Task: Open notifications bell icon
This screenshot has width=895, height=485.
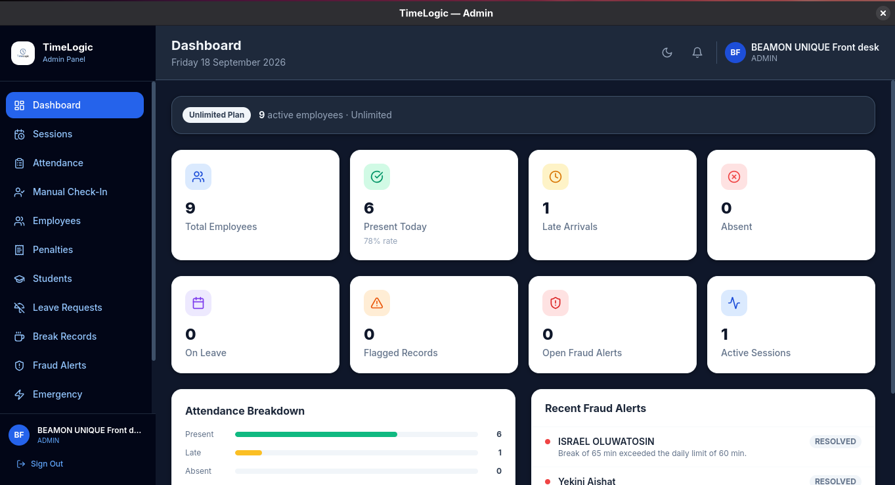Action: [697, 53]
